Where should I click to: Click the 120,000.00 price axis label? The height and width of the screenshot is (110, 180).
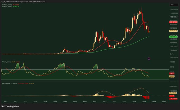tap(174, 10)
